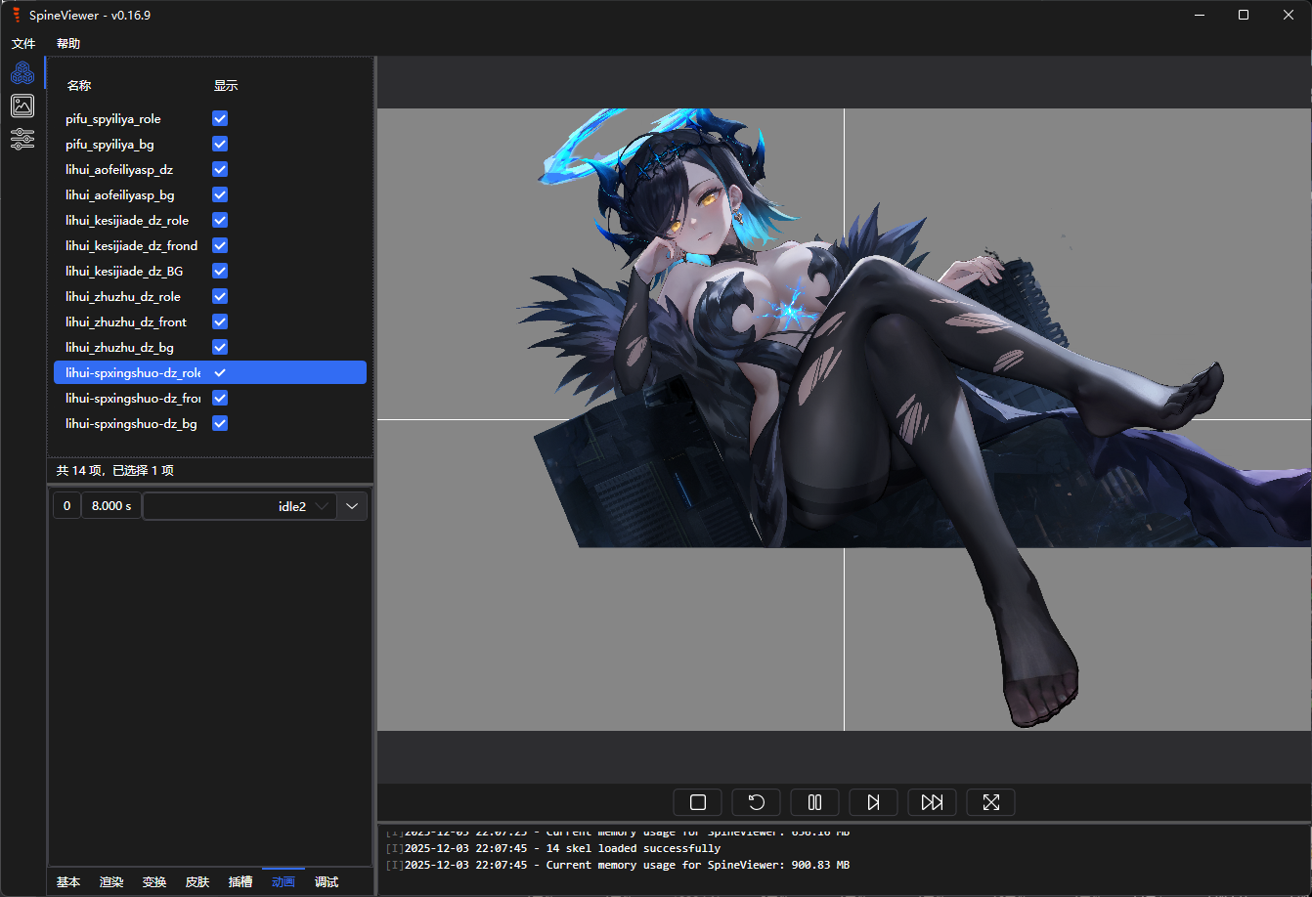Switch to the 调试 tab
The image size is (1312, 897).
[x=327, y=881]
